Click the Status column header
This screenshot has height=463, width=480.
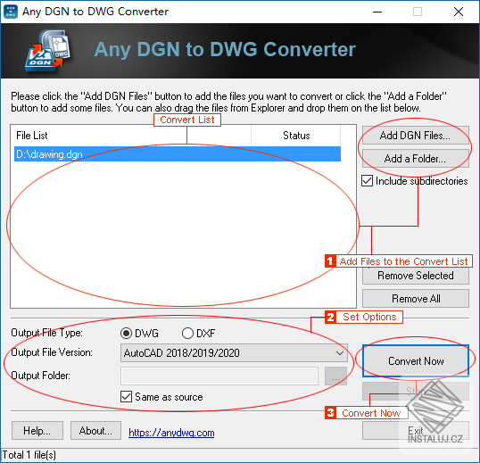295,136
